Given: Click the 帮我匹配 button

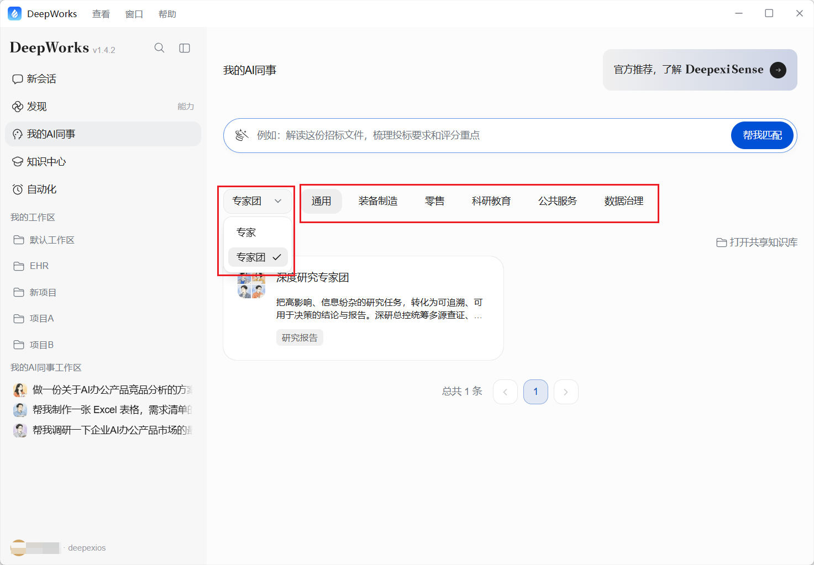Looking at the screenshot, I should [762, 135].
